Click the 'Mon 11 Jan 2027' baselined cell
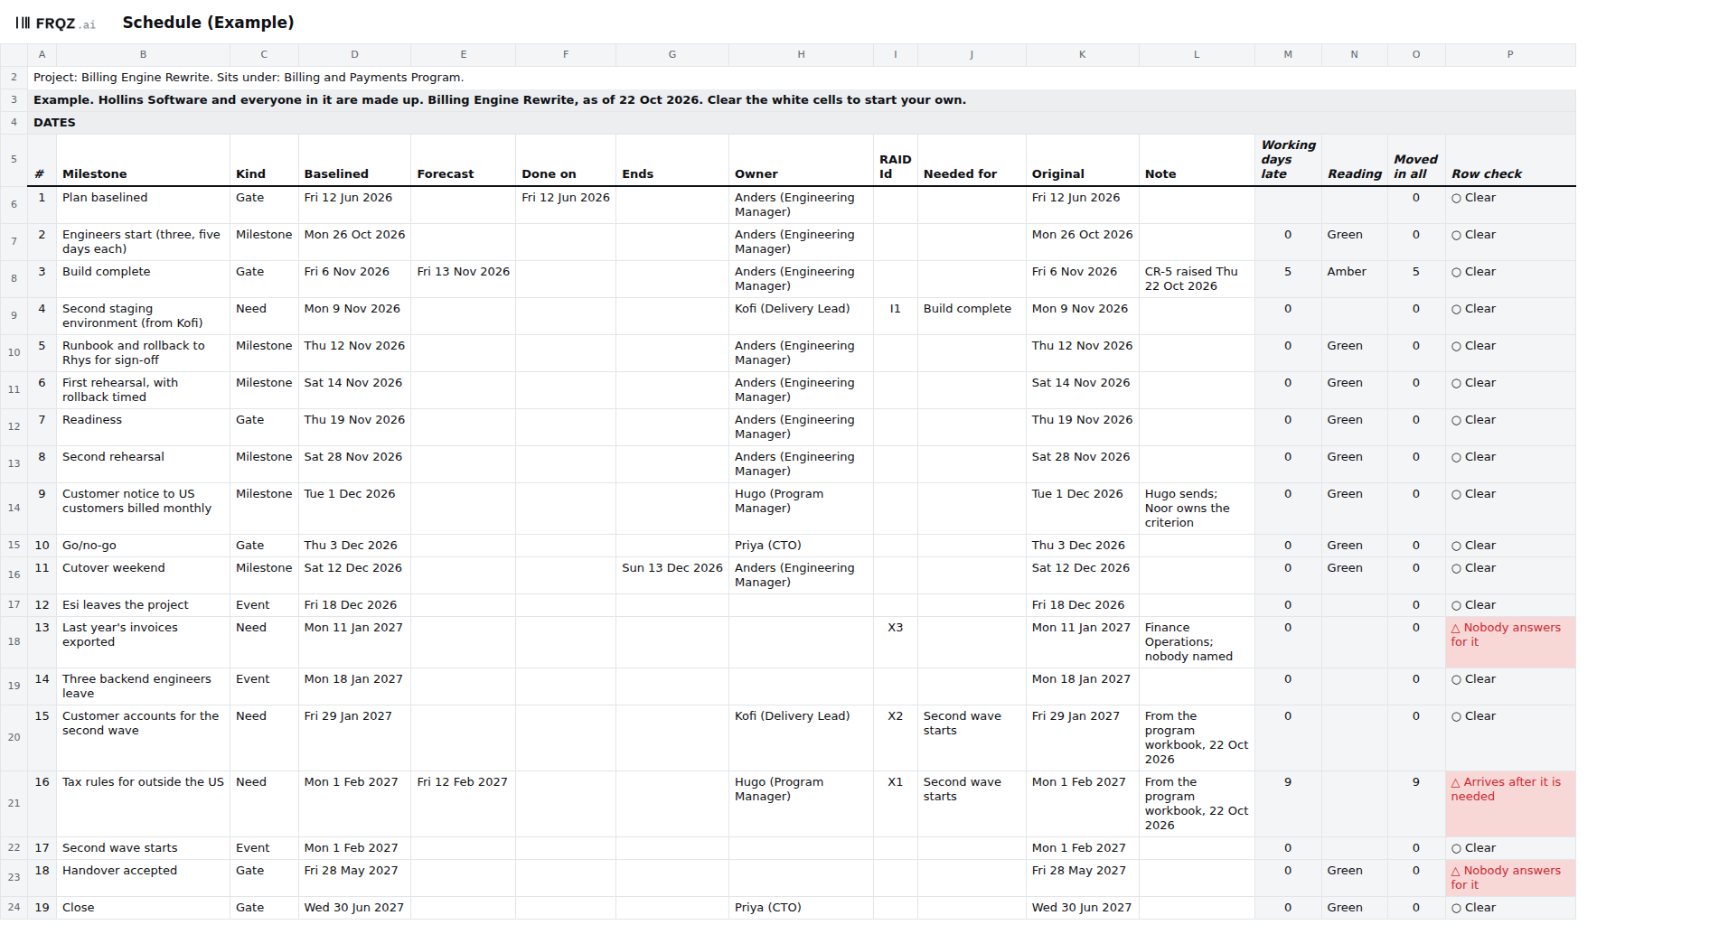The width and height of the screenshot is (1719, 934). tap(354, 642)
